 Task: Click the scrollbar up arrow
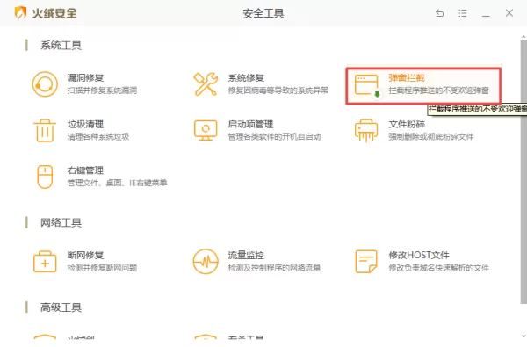[523, 36]
